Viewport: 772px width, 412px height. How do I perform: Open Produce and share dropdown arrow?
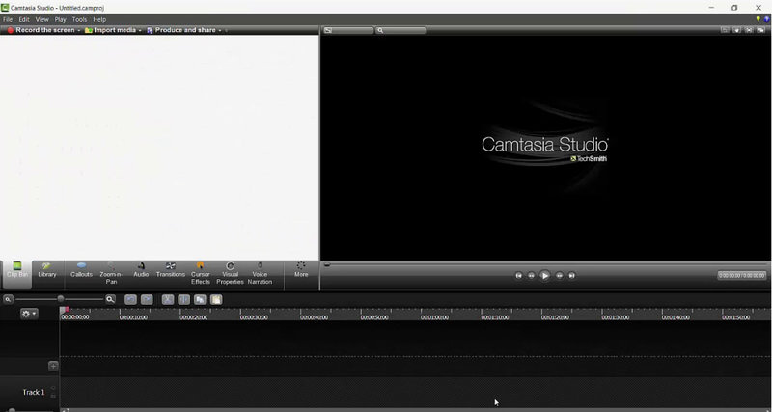[220, 30]
